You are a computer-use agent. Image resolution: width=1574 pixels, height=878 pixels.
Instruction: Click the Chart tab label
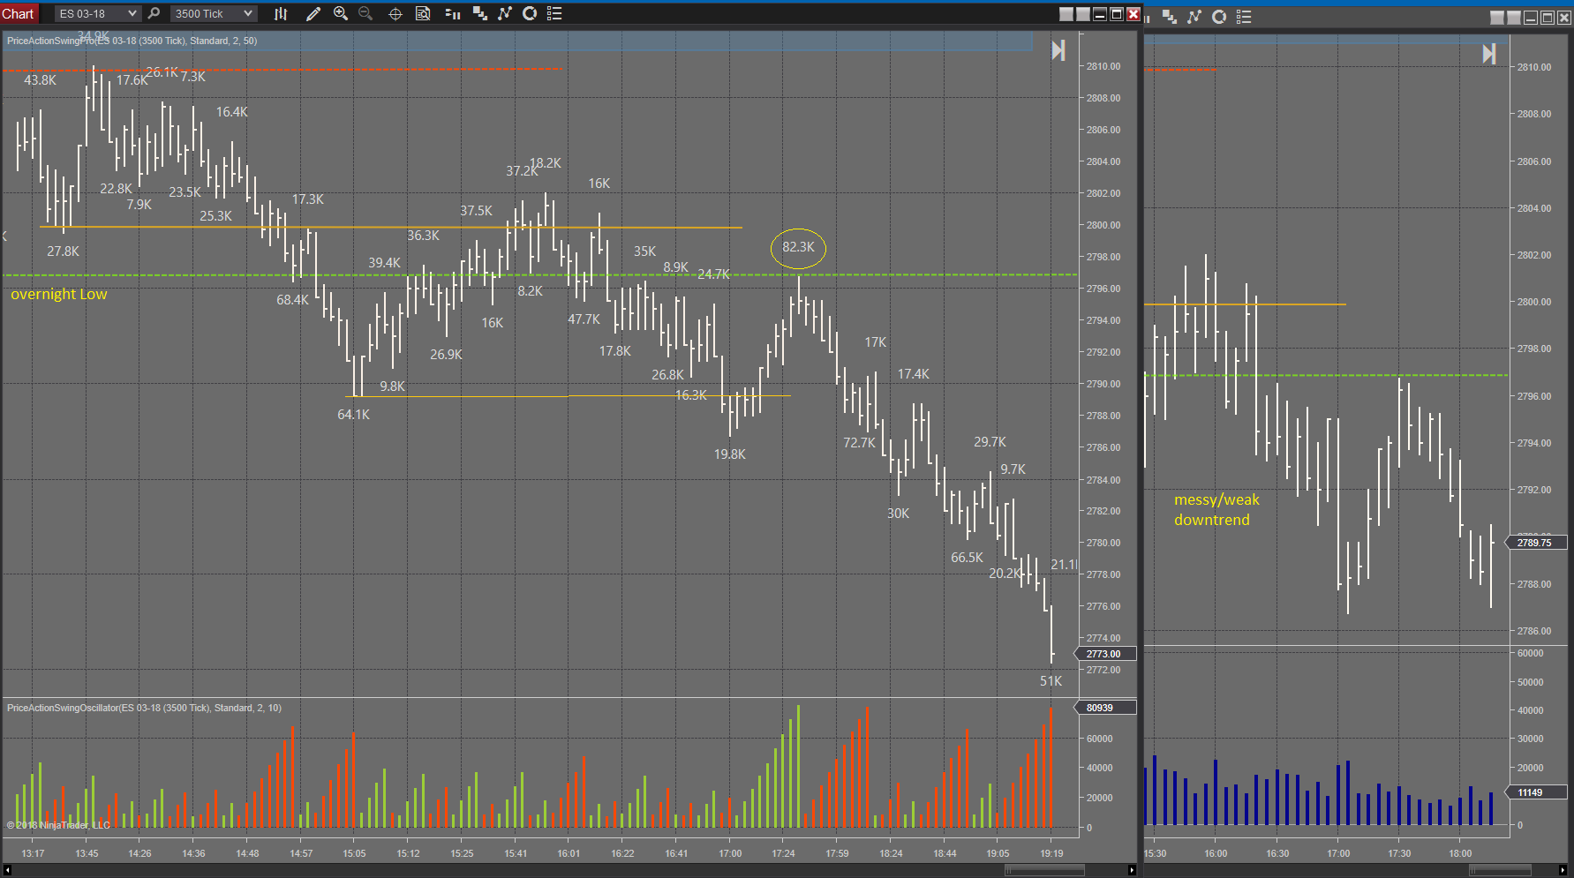coord(18,13)
